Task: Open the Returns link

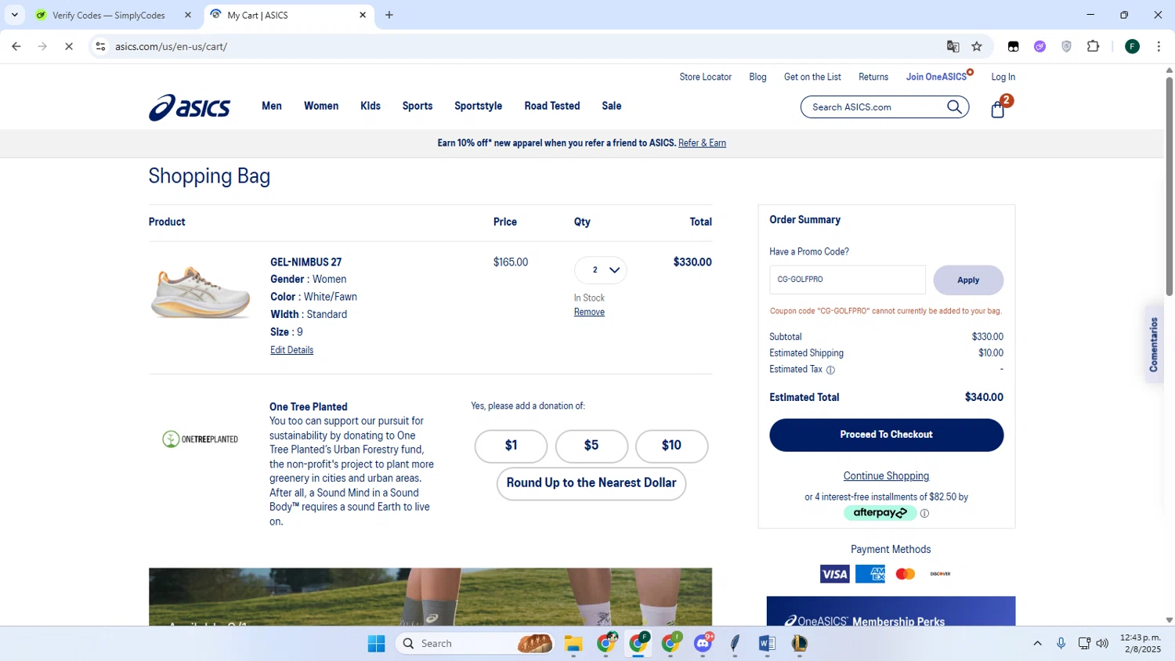Action: click(873, 77)
